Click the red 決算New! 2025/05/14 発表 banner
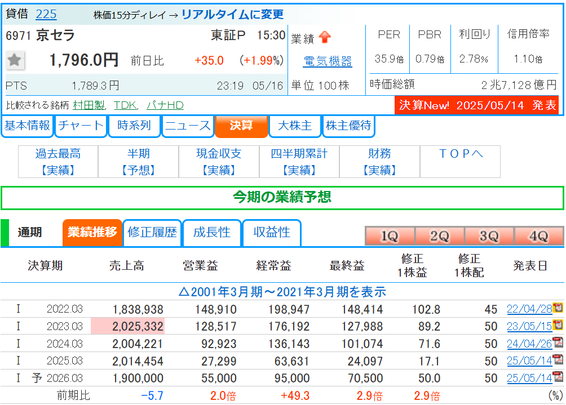This screenshot has width=566, height=405. click(x=476, y=105)
